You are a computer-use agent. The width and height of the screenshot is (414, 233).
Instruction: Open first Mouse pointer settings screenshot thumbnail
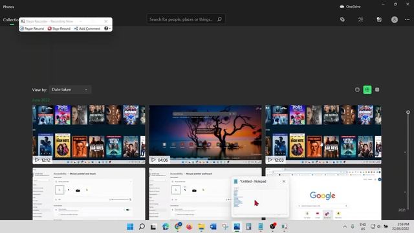point(89,194)
